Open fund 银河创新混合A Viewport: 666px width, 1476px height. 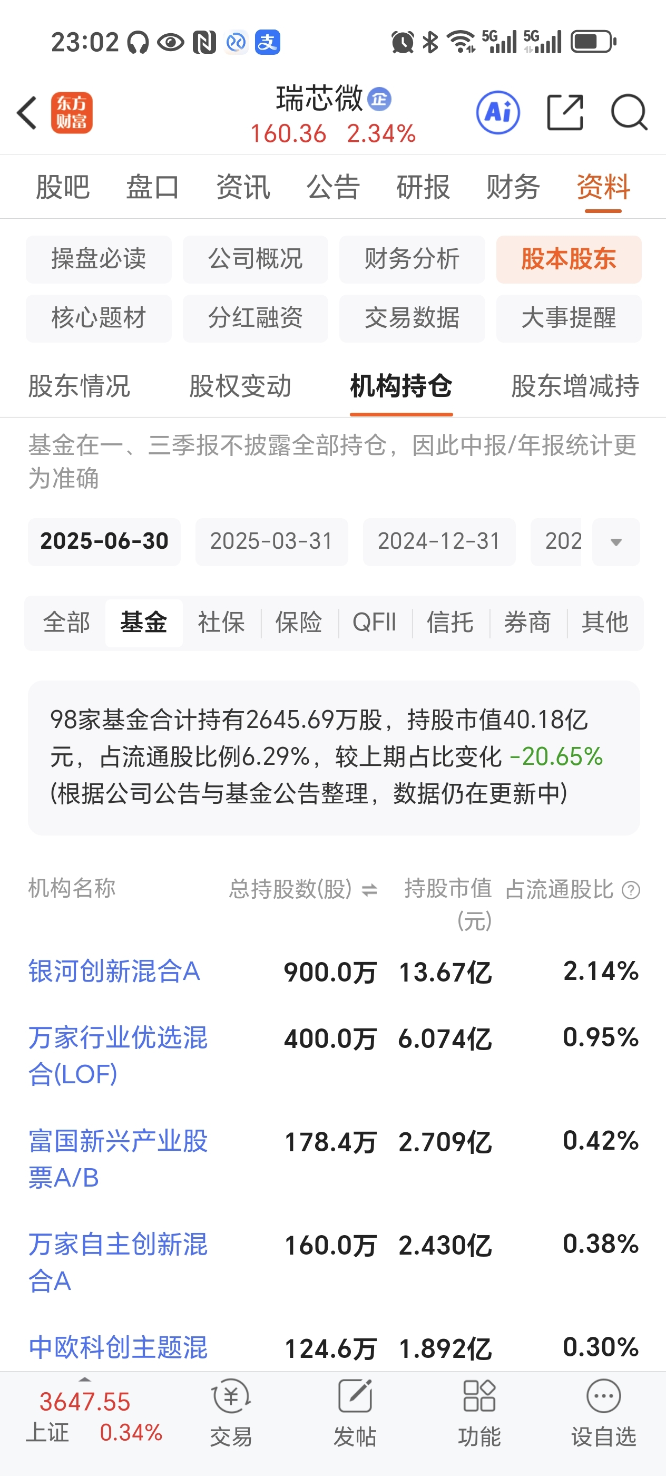point(114,971)
